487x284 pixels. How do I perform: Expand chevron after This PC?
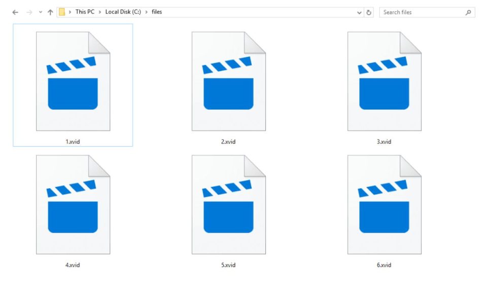100,12
